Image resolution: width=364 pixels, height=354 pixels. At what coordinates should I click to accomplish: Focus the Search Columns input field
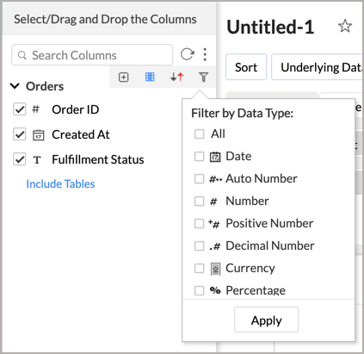[92, 54]
